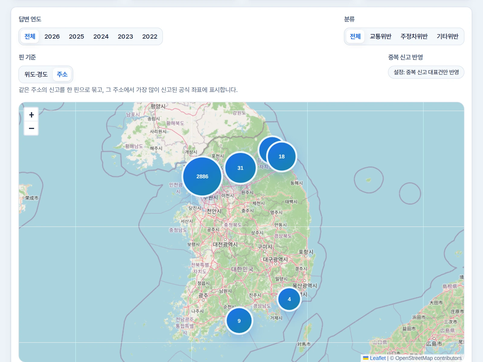
Task: Click the 보령시 label on the map
Action: (x=193, y=244)
